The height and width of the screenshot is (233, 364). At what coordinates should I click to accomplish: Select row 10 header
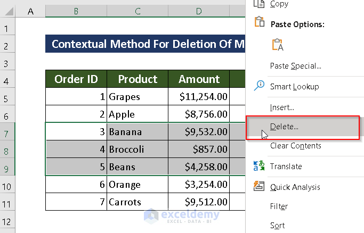(7, 185)
